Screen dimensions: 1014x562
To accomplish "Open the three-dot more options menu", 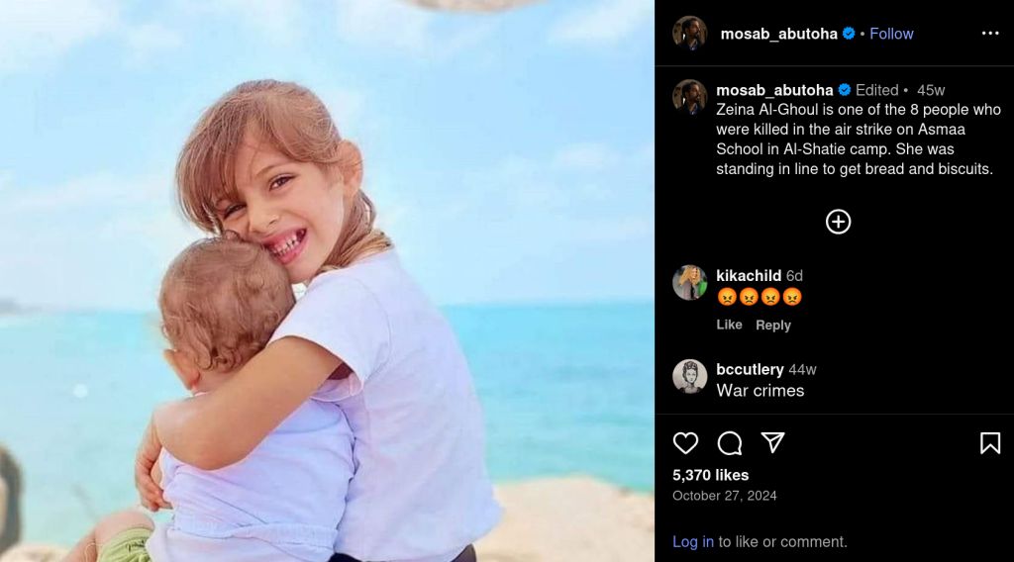I will click(x=990, y=34).
